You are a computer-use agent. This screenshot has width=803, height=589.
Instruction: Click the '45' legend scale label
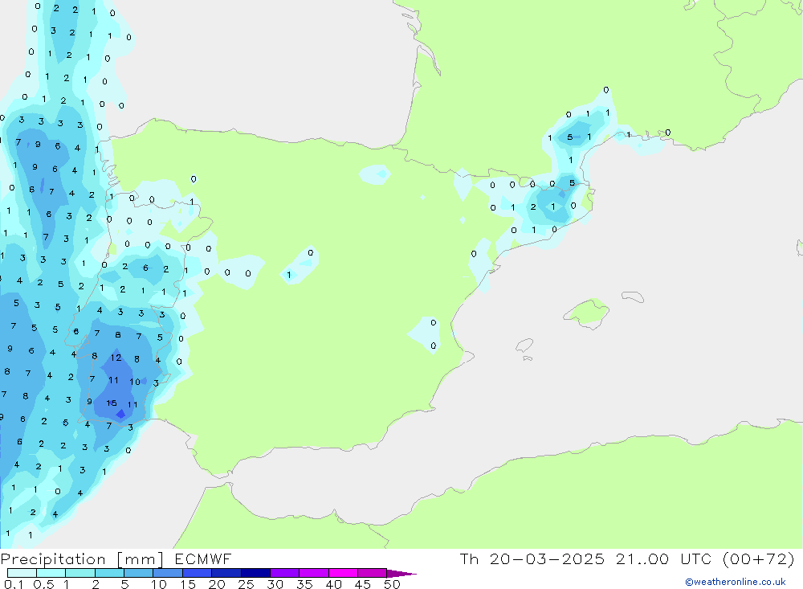click(x=363, y=584)
